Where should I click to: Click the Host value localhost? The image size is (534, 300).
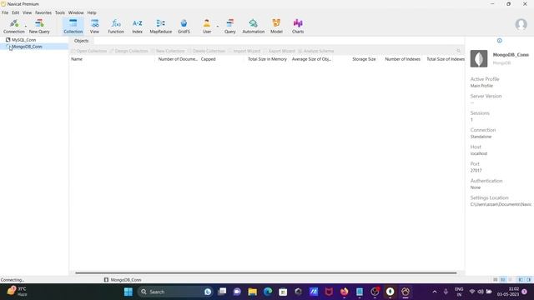point(479,153)
